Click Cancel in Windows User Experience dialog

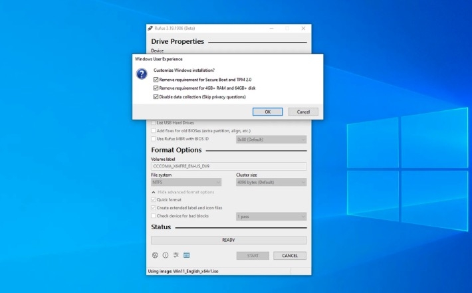(303, 112)
